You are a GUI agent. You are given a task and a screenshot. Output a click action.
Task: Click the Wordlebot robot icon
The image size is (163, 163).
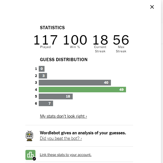point(29,136)
